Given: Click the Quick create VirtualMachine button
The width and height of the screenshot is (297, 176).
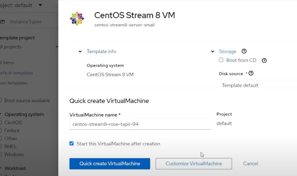Looking at the screenshot, I should pos(110,164).
